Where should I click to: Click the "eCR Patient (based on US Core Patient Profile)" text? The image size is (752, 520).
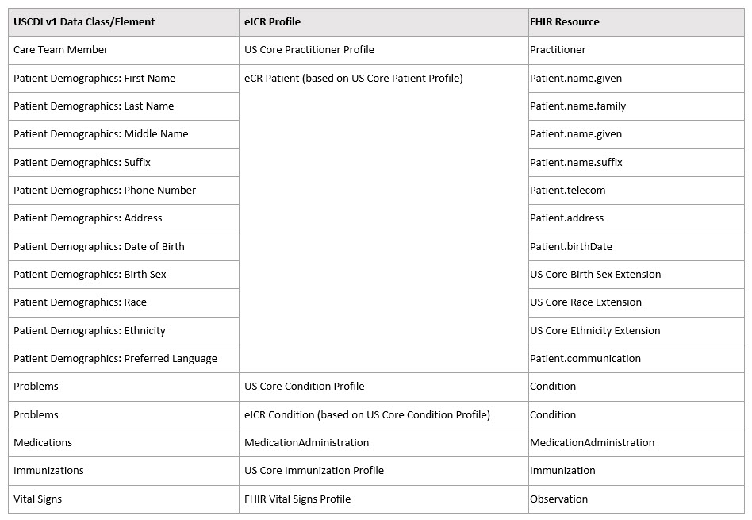(x=354, y=79)
